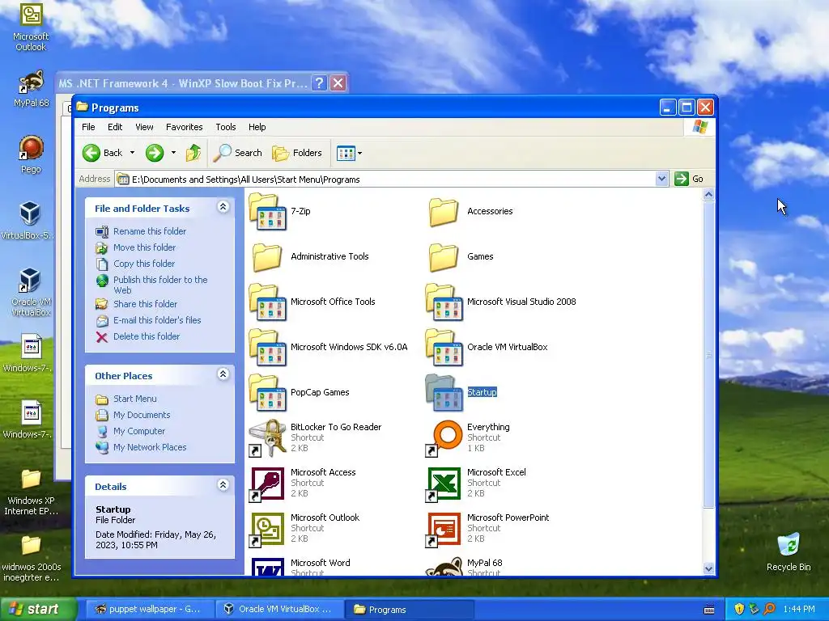Screen dimensions: 829x621
Task: Collapse the Other Places panel
Action: click(x=223, y=374)
